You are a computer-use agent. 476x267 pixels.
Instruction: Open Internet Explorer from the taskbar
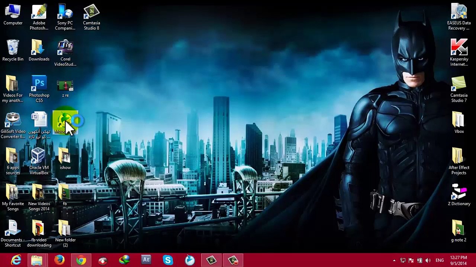click(16, 260)
